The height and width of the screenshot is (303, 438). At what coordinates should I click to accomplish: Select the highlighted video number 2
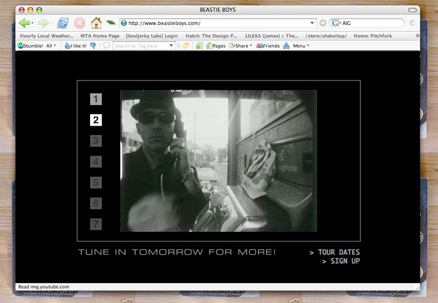96,120
